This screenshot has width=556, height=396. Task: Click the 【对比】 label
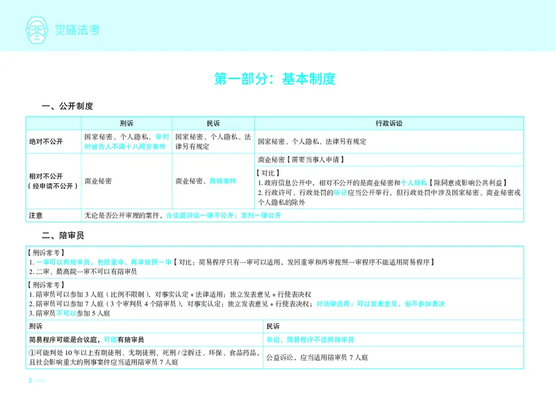(x=268, y=173)
